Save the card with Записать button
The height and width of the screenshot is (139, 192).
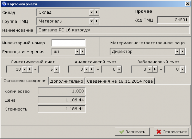click(x=132, y=132)
